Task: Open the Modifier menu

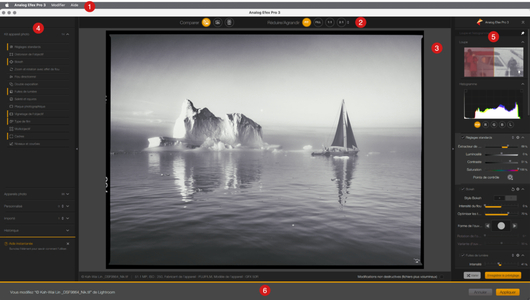Action: (x=58, y=5)
